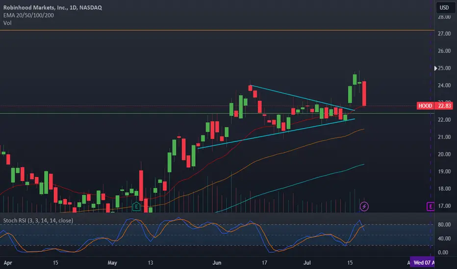Click the 26.00 price axis label
The width and height of the screenshot is (457, 269).
[x=444, y=51]
